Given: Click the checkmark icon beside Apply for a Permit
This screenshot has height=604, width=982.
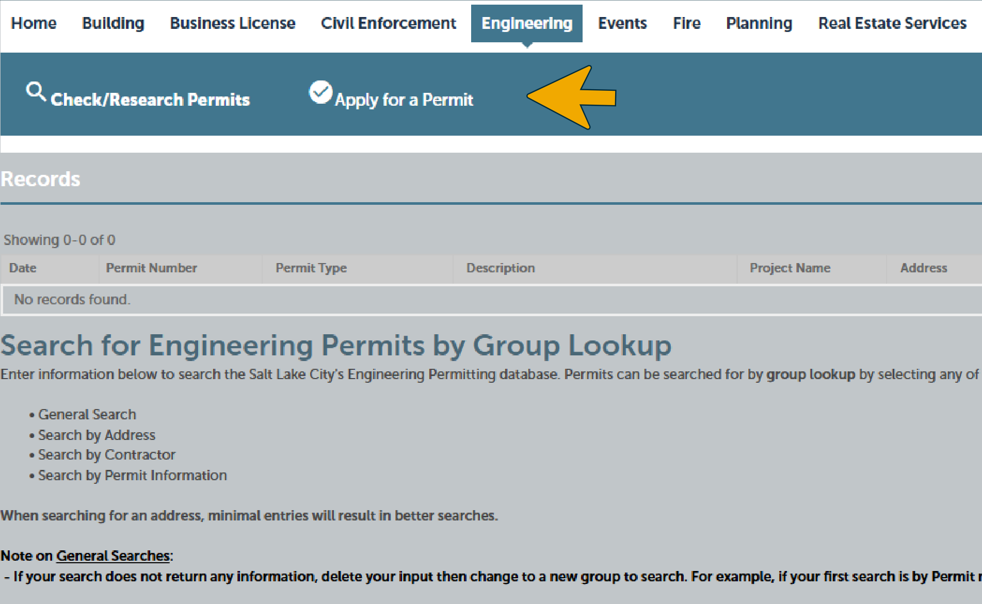Looking at the screenshot, I should (x=320, y=92).
